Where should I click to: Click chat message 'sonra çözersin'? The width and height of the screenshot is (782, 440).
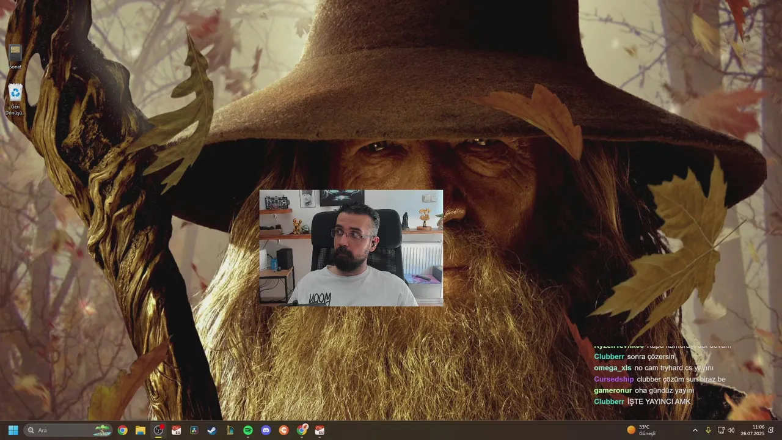pyautogui.click(x=651, y=357)
